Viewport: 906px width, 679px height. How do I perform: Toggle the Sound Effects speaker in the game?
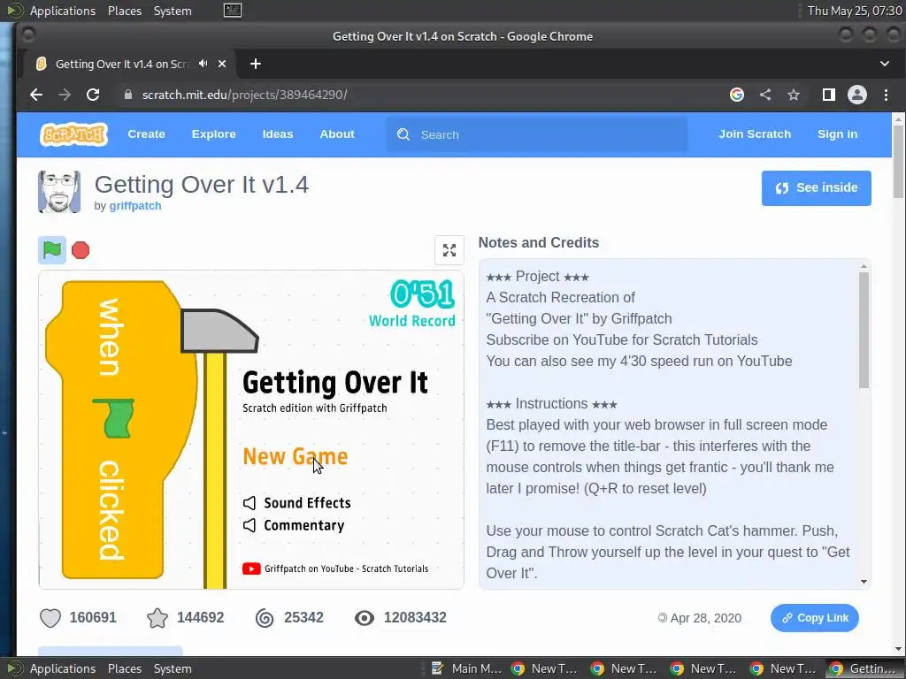click(x=249, y=503)
